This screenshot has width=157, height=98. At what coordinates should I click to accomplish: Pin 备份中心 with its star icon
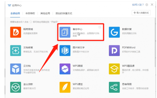point(100,27)
